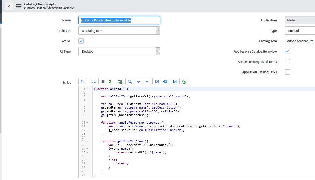The height and width of the screenshot is (180, 315).
Task: Click the find next down arrow
Action: click(138, 82)
